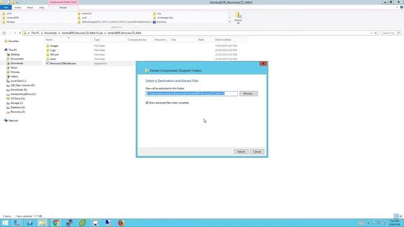
Task: Open the Share ribbon tab
Action: click(30, 8)
